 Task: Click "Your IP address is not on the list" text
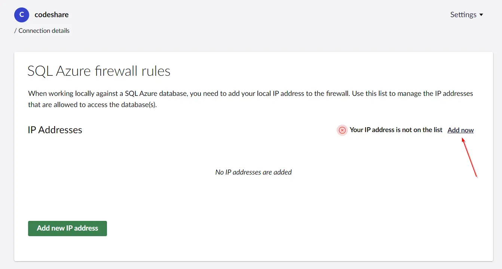pyautogui.click(x=396, y=130)
